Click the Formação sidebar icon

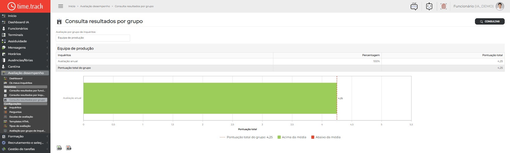4,136
